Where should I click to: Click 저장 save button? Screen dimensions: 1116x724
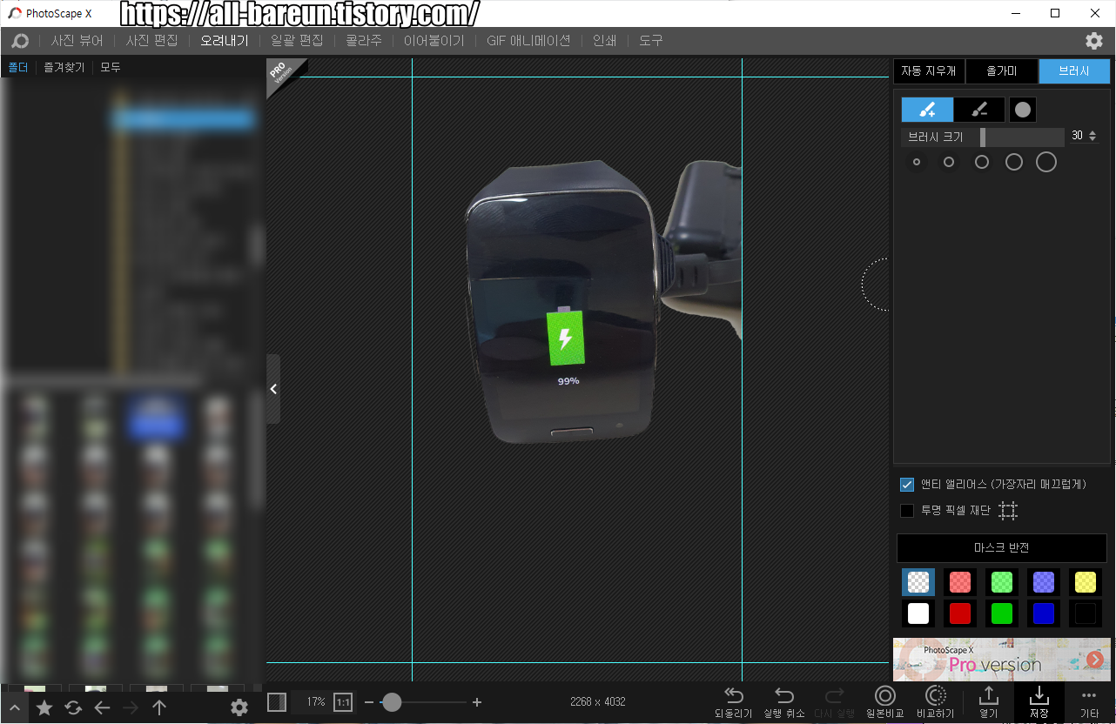(x=1039, y=703)
